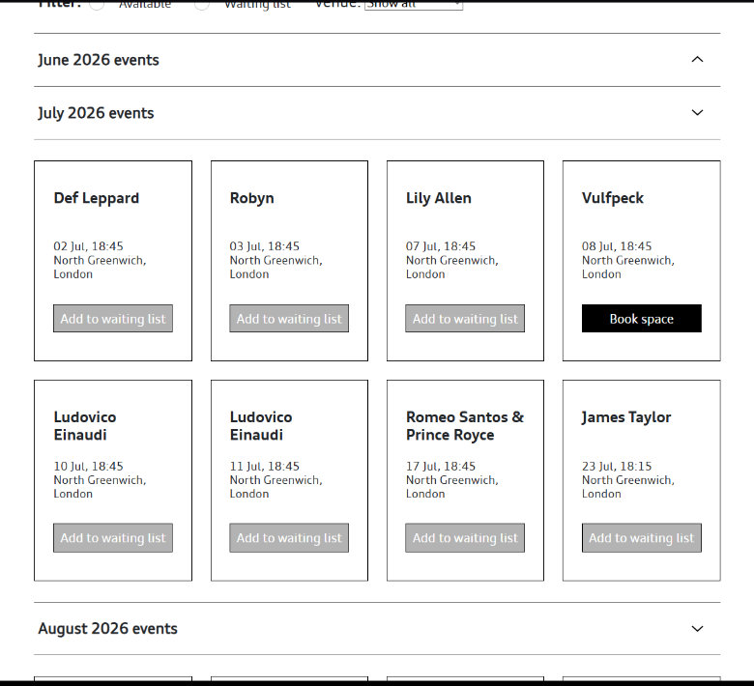
Task: Click the James Taylor event title
Action: (626, 417)
